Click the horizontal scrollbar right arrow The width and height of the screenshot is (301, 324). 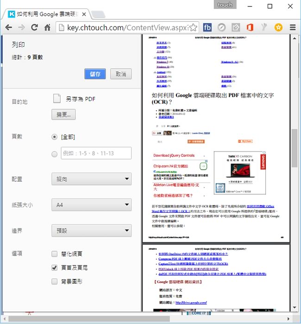pos(288,318)
